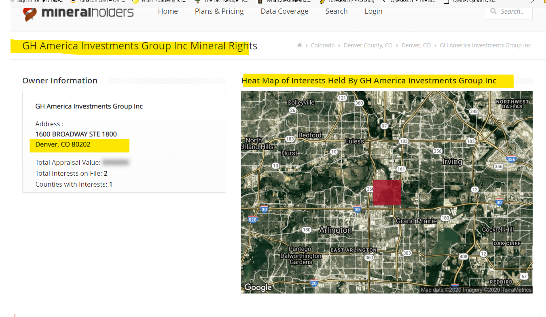The height and width of the screenshot is (317, 546).
Task: Open the Home nav link
Action: (168, 11)
